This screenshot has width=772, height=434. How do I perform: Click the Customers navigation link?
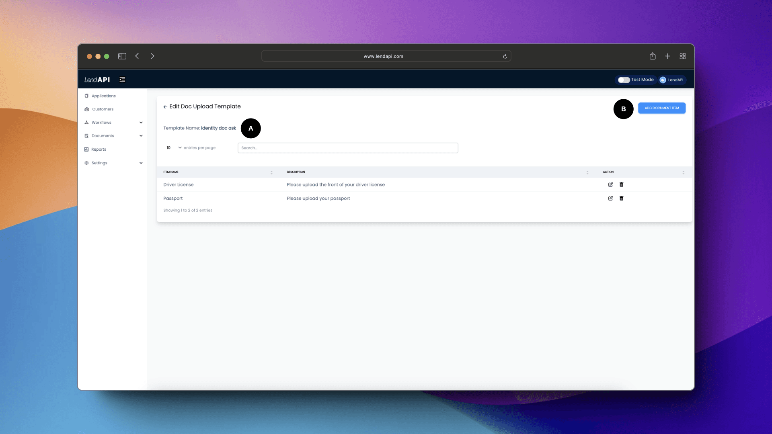[103, 109]
